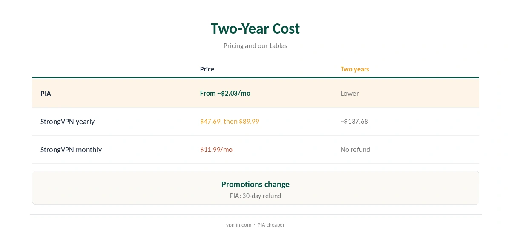Click the 'vpnfin.com' footer text

[x=238, y=225]
